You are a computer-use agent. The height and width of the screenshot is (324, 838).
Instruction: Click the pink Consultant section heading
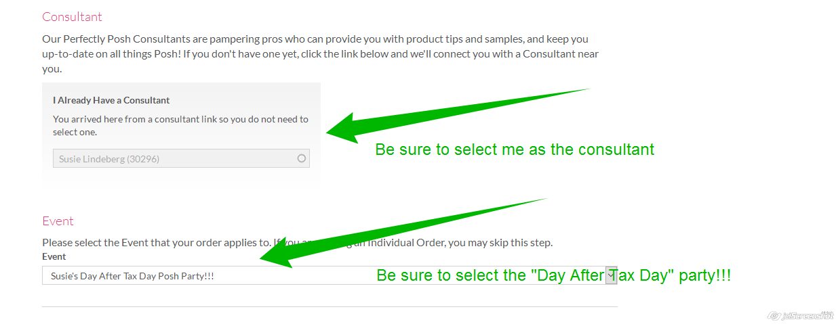click(72, 17)
